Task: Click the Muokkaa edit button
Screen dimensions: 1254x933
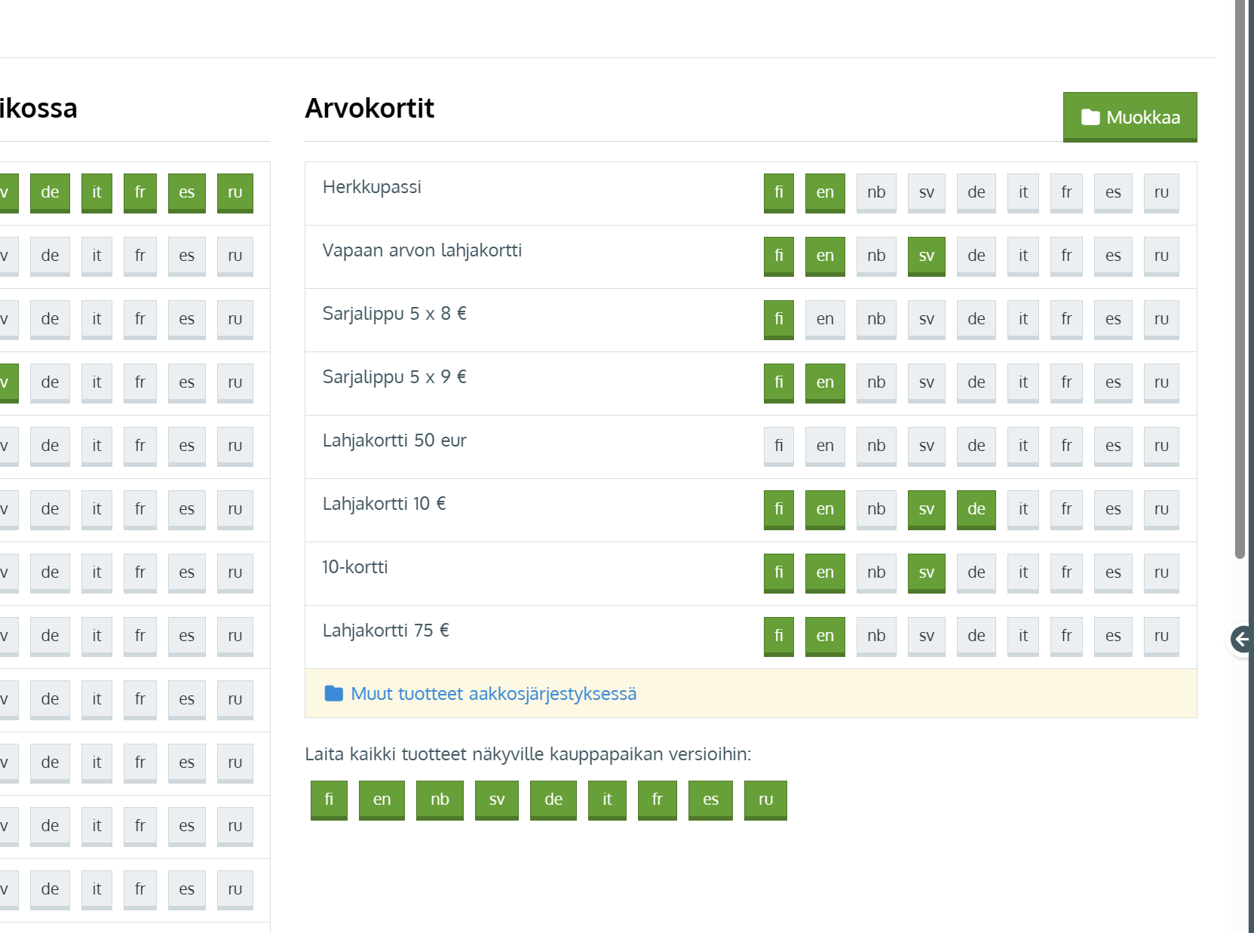Action: tap(1130, 117)
